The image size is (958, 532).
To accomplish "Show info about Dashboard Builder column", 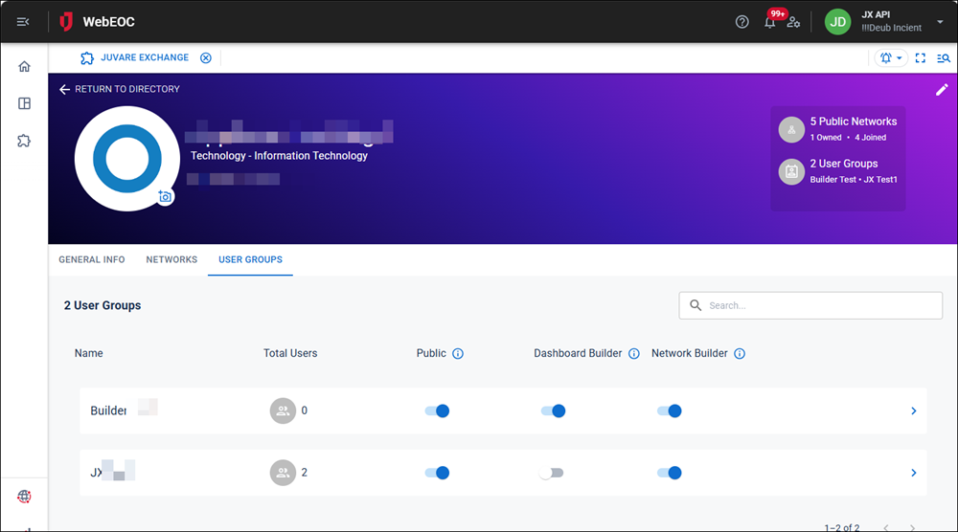I will tap(633, 354).
